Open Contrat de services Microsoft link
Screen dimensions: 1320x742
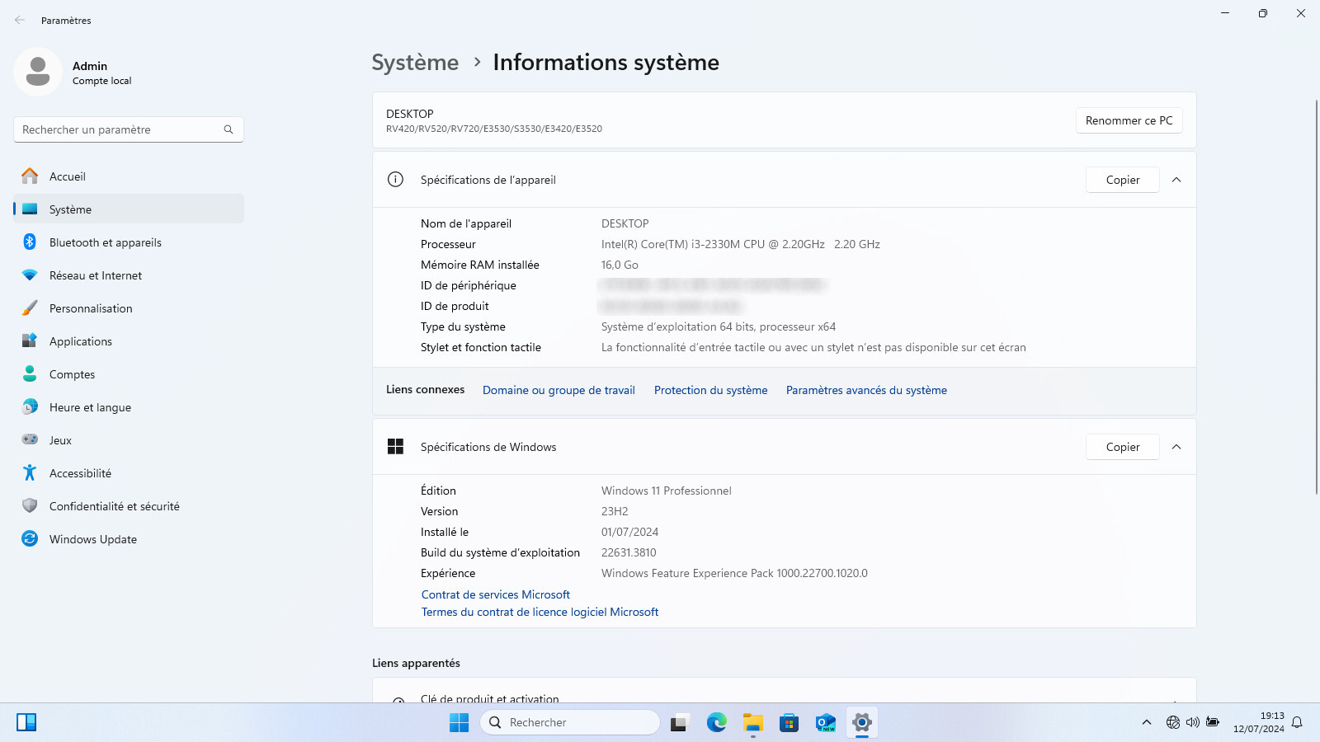click(x=495, y=594)
